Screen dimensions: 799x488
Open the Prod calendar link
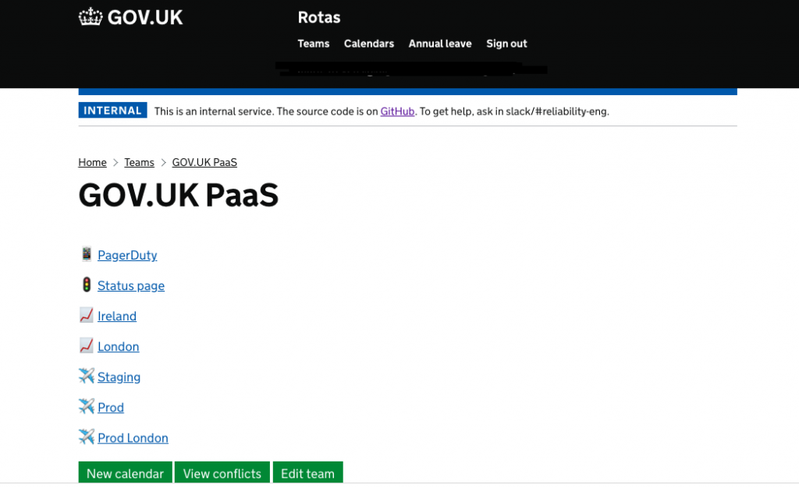click(111, 408)
